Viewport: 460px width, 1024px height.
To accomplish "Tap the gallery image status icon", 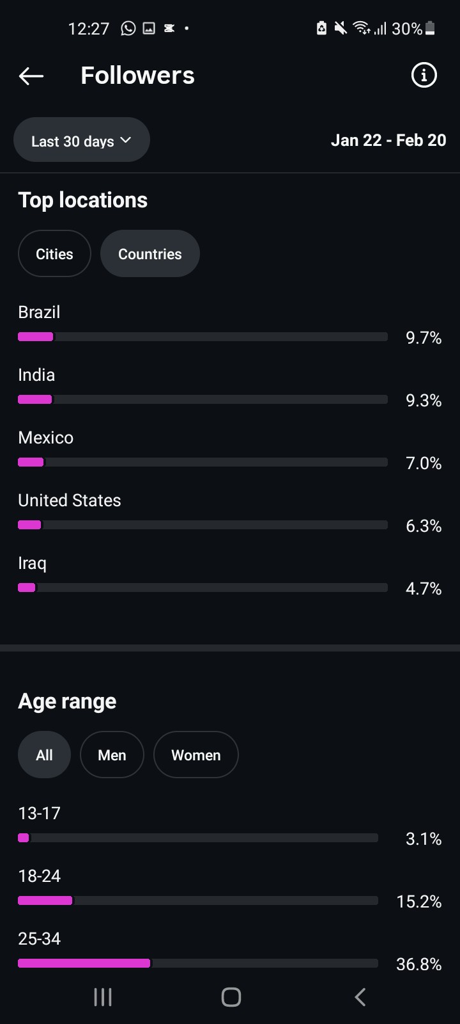I will click(149, 28).
